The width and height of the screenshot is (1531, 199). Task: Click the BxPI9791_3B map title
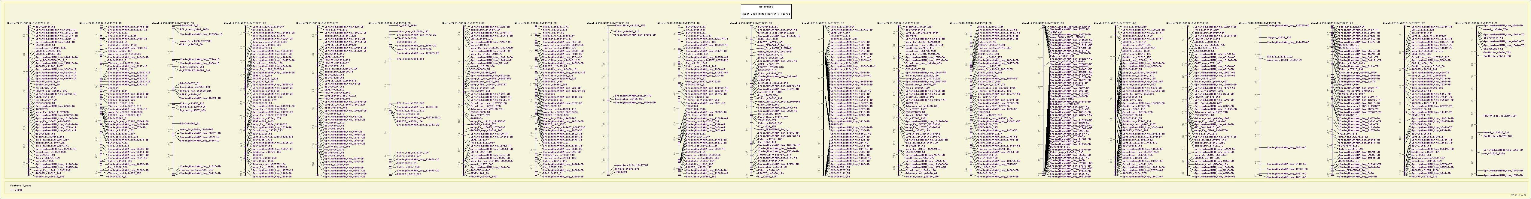tap(535, 23)
